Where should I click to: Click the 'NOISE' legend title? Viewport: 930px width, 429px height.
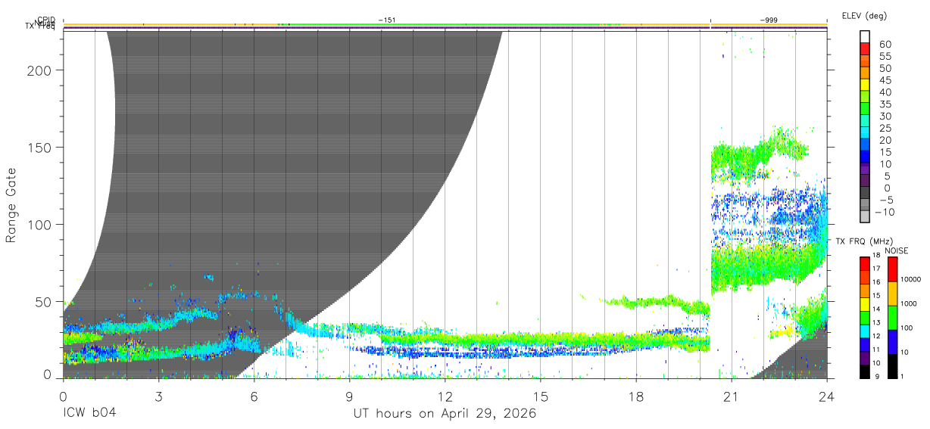[897, 251]
